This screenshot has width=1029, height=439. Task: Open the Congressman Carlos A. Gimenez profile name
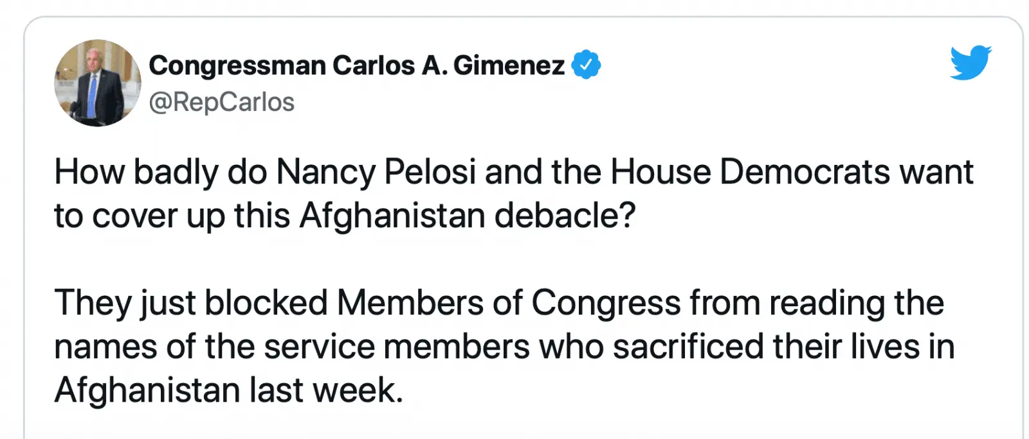click(356, 65)
